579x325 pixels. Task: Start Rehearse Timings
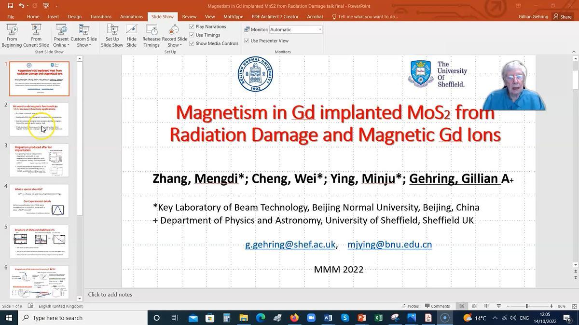coord(151,36)
